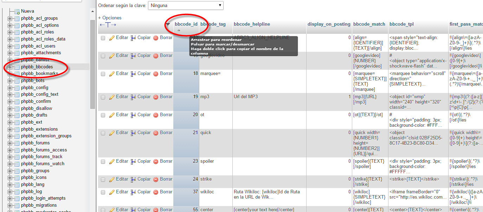Click the display_on_posting column header
Image resolution: width=483 pixels, height=212 pixels.
pyautogui.click(x=329, y=24)
